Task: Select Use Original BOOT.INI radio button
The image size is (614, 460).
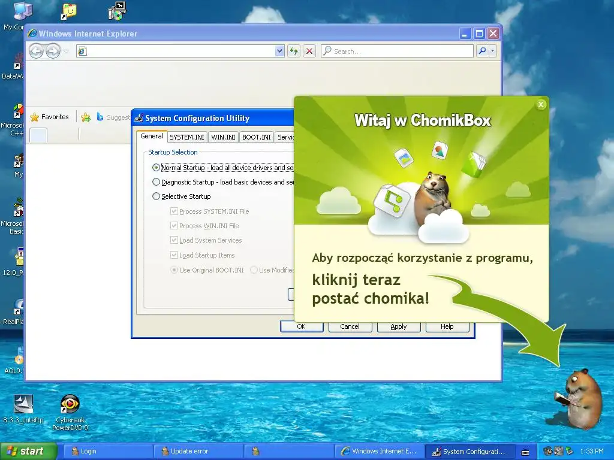Action: coord(174,270)
